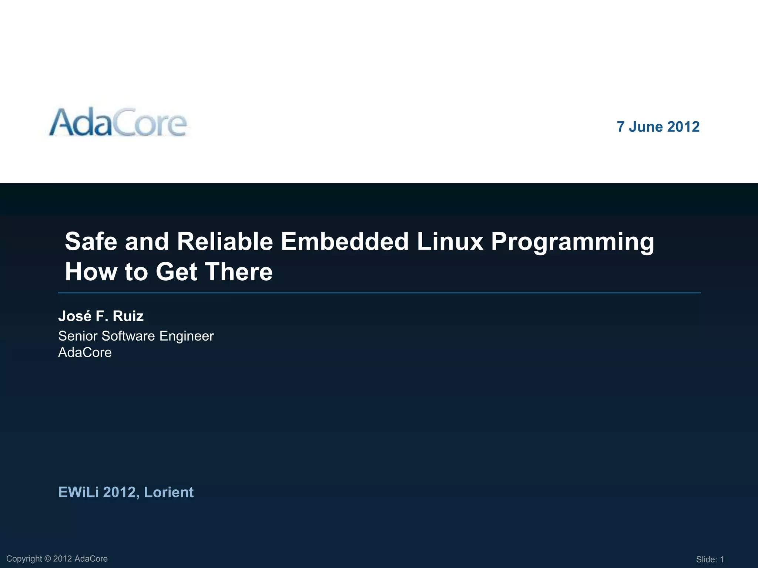
Task: Click the "Senior Software Engineer" job title
Action: pyautogui.click(x=136, y=336)
